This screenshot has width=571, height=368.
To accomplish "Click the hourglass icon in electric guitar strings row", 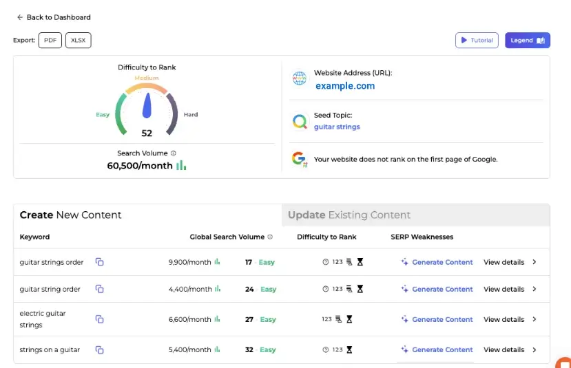I will pos(349,319).
